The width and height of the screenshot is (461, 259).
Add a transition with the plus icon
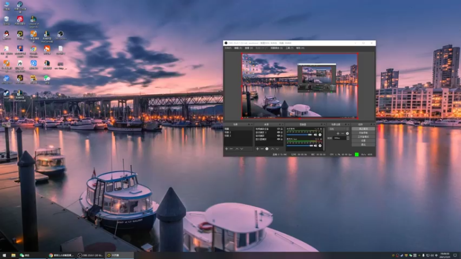pyautogui.click(x=338, y=134)
